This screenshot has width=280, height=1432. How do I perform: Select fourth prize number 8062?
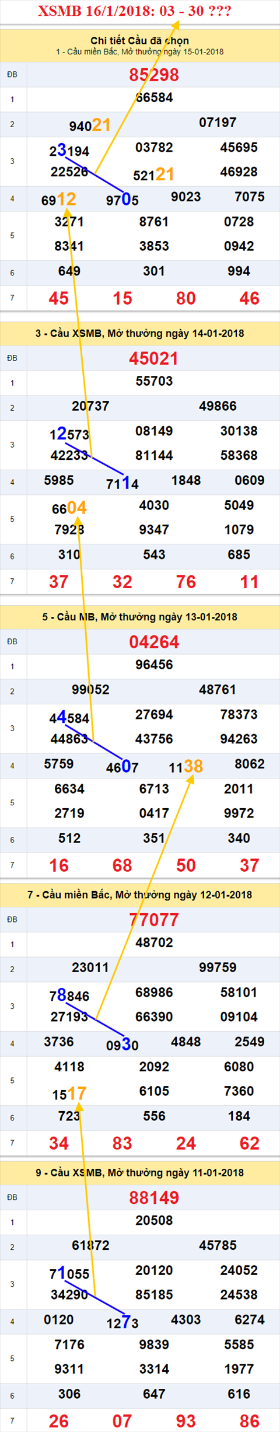250,764
